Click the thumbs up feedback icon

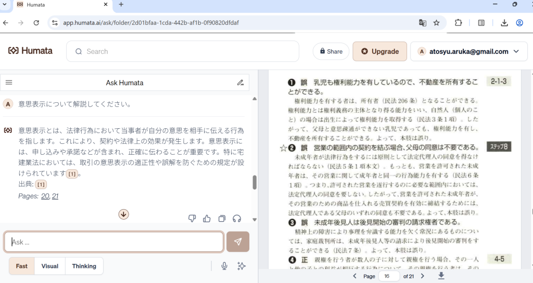(x=207, y=219)
